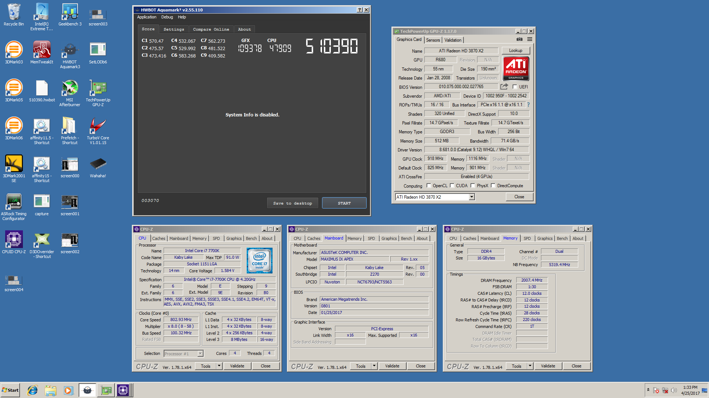Screen dimensions: 709x398
Task: Open Caches tab in first CPU-Z window
Action: coord(159,238)
